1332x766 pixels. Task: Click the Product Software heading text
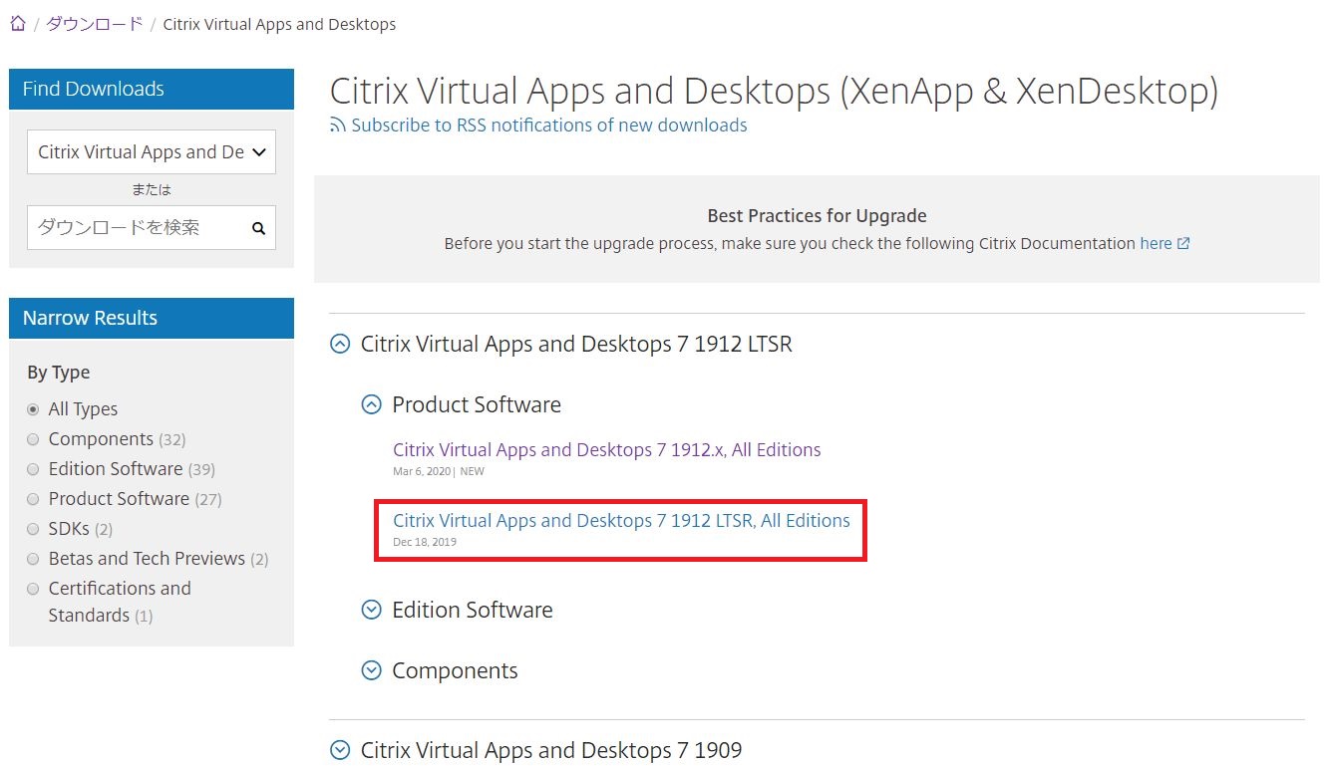click(477, 404)
